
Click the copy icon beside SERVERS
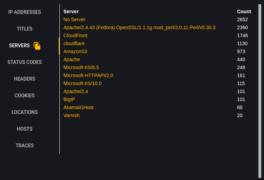tap(37, 46)
